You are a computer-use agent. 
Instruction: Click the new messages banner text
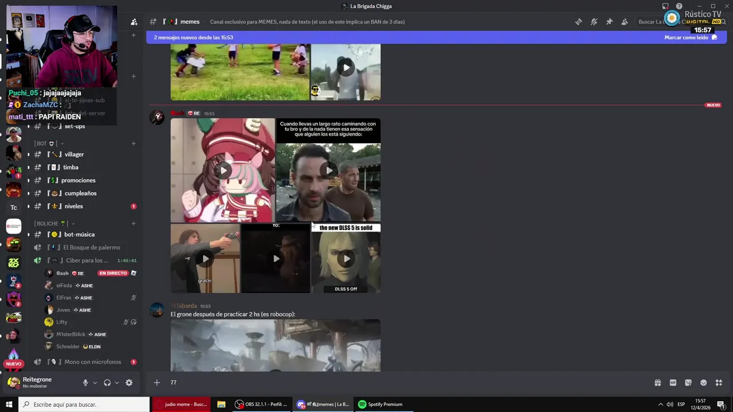pyautogui.click(x=194, y=37)
